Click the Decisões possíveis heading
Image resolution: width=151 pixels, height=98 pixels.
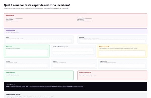[x=10, y=84]
